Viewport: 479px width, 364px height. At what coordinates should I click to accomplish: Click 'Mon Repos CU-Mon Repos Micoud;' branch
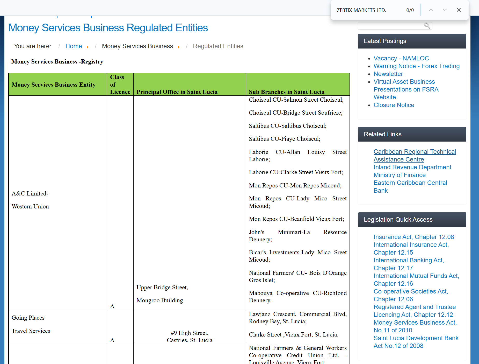(x=295, y=185)
